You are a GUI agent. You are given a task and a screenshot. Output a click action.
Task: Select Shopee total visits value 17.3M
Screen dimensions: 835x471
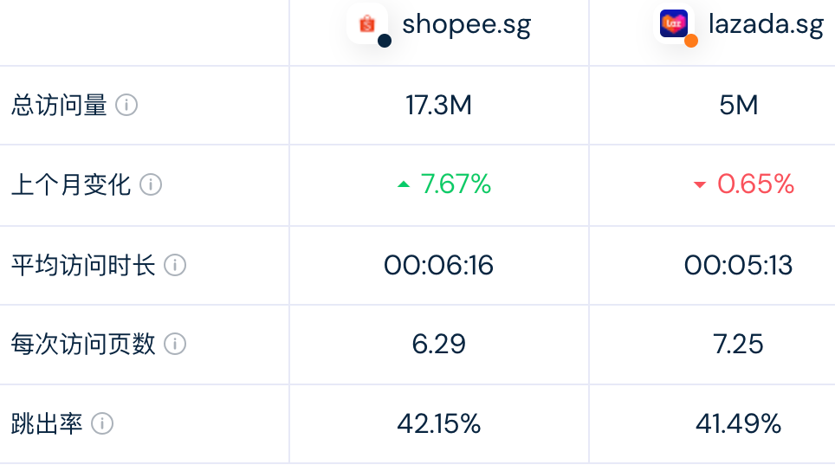438,106
